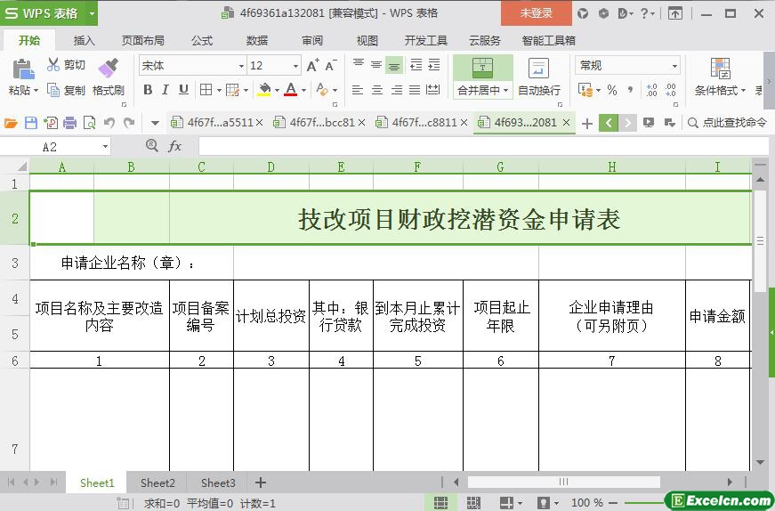Click the Cut (剪切) scissors icon
This screenshot has height=511, width=775.
pyautogui.click(x=53, y=65)
